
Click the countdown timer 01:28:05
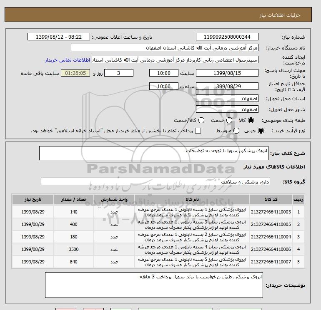[x=75, y=73]
